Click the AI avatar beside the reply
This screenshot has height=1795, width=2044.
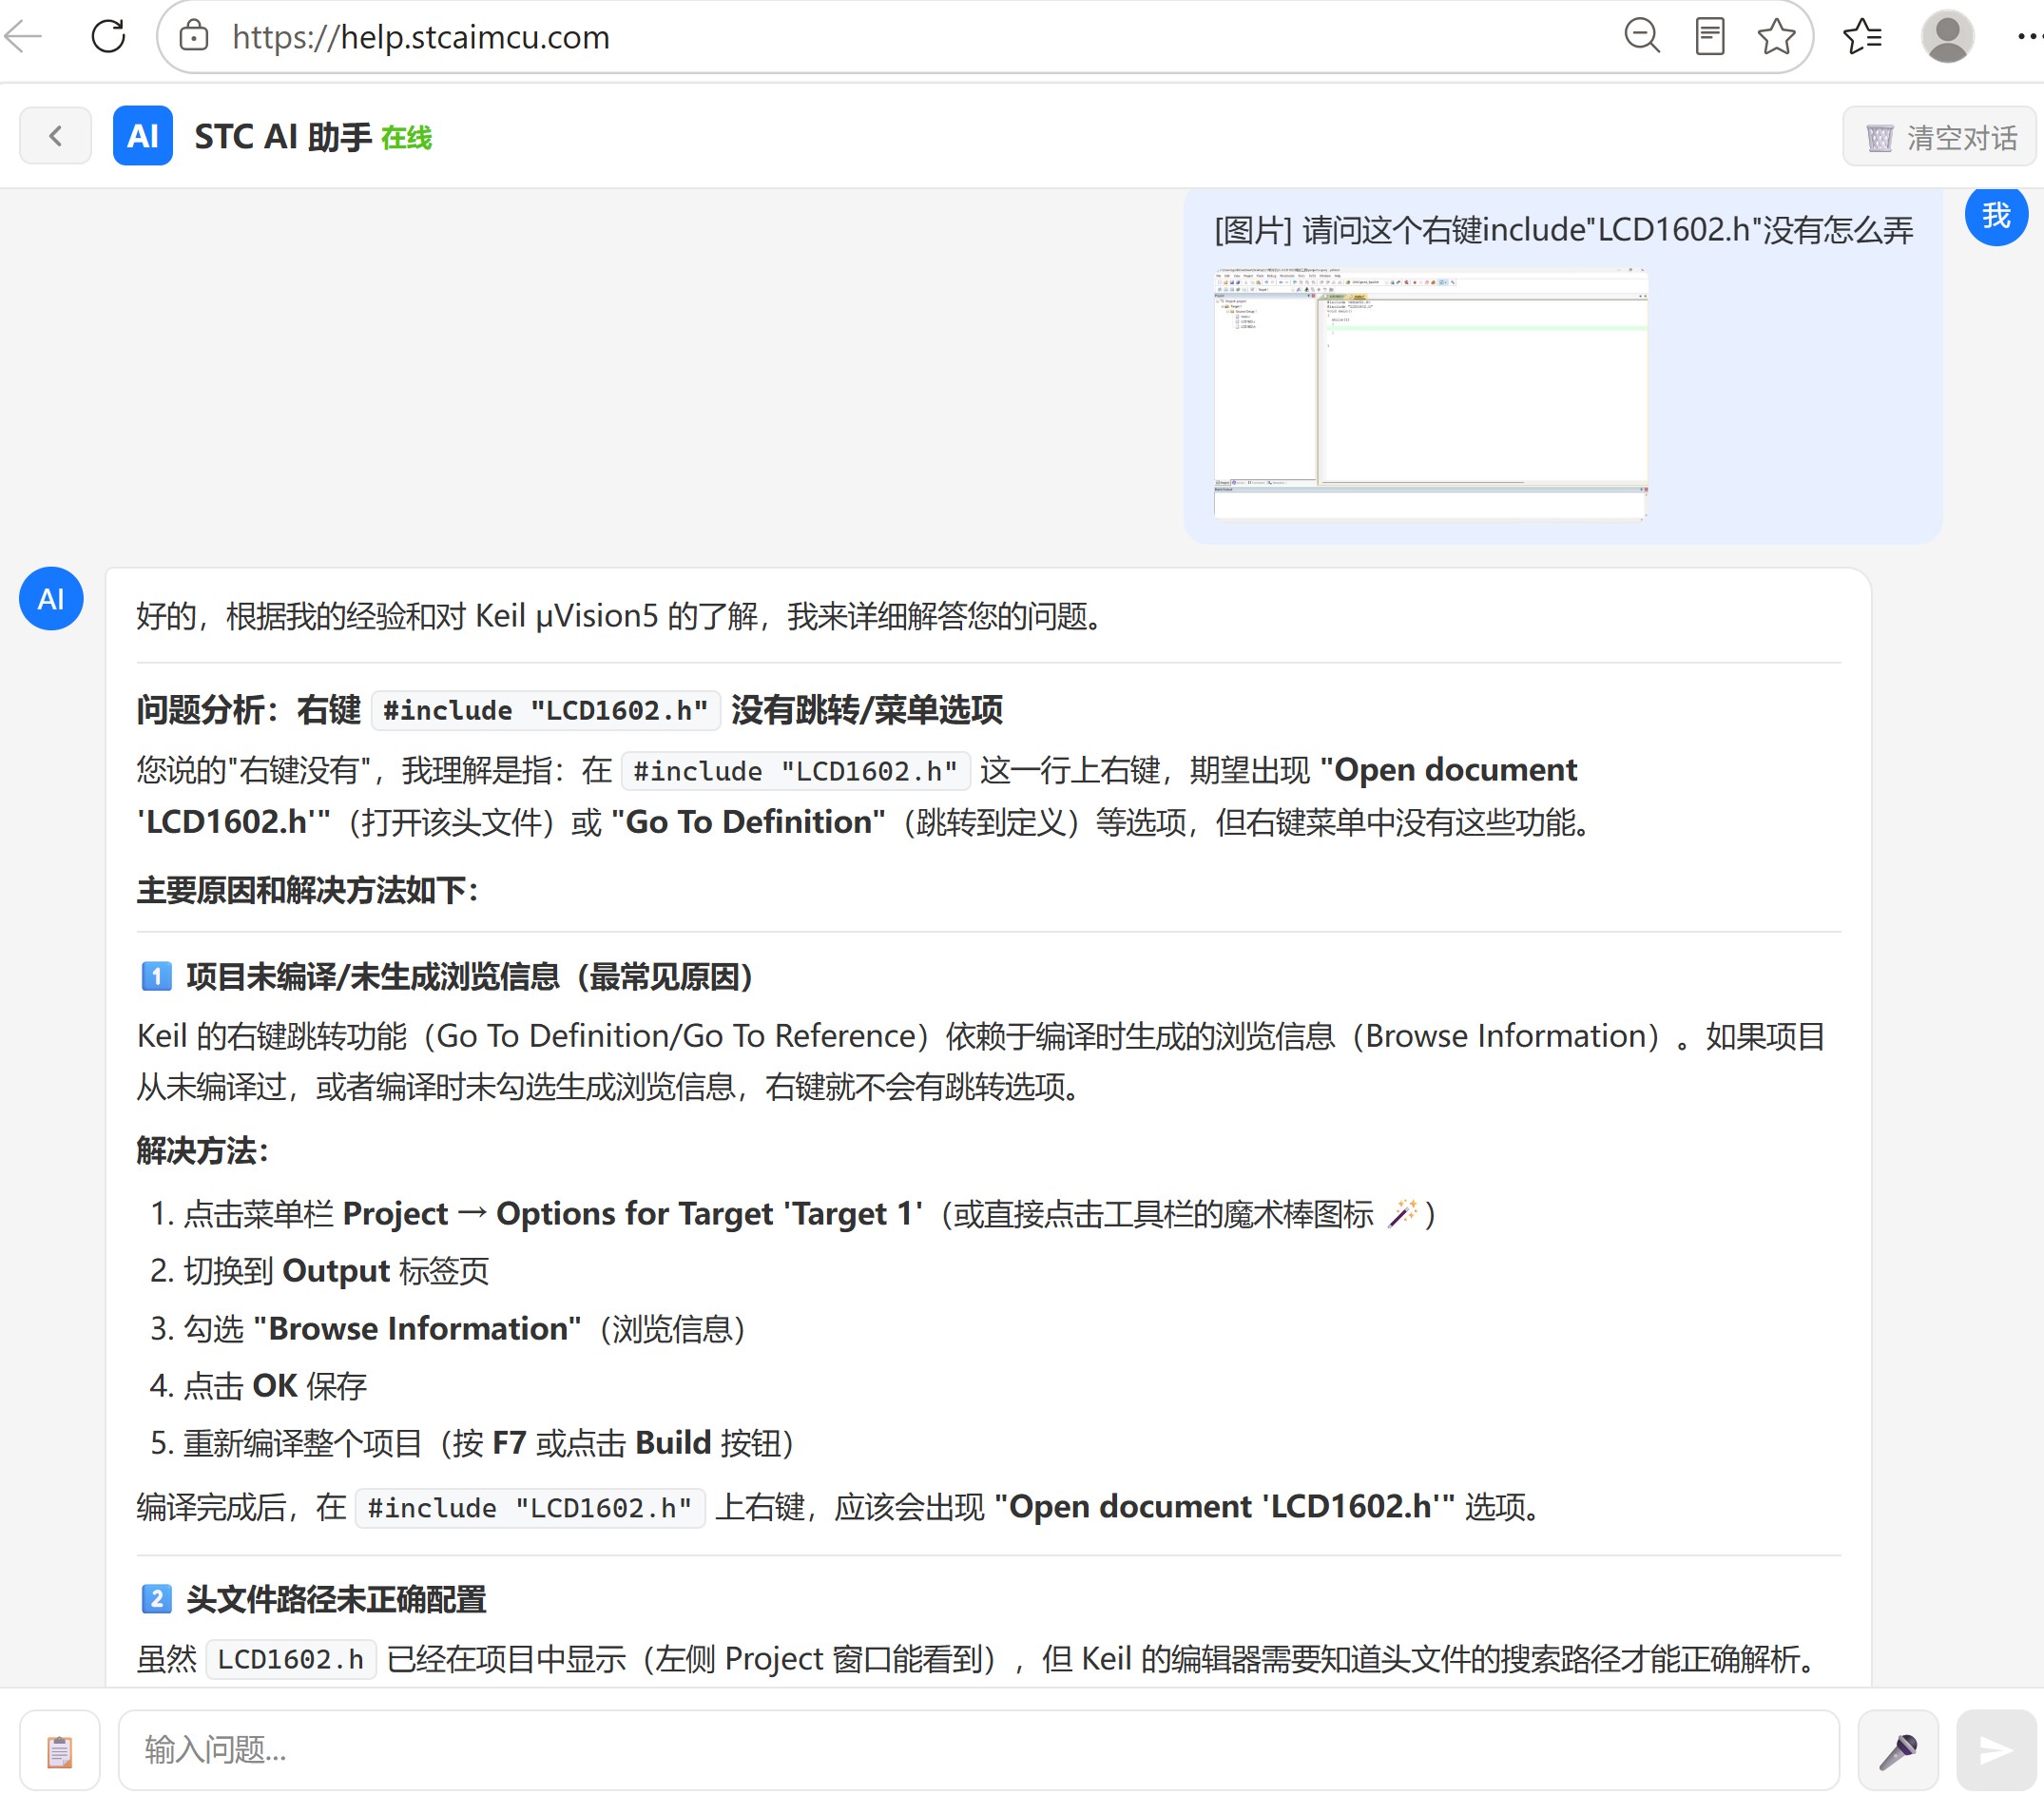pyautogui.click(x=51, y=599)
